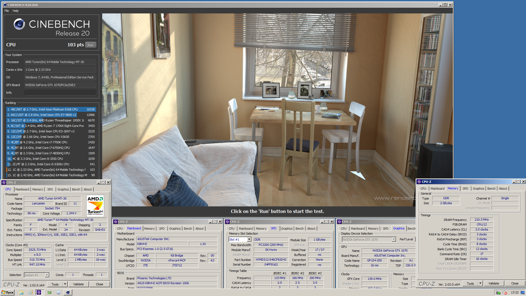Select ranking row 12 Turion 2.53 GHz
Screen dimensions: 526x296
(x=51, y=170)
